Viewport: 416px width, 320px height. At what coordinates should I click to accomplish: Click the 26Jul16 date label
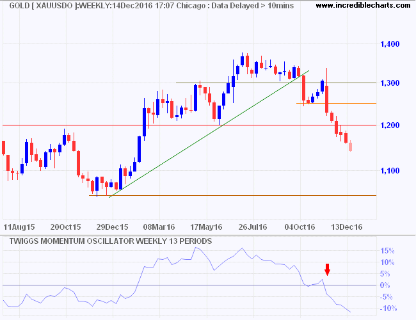253,227
